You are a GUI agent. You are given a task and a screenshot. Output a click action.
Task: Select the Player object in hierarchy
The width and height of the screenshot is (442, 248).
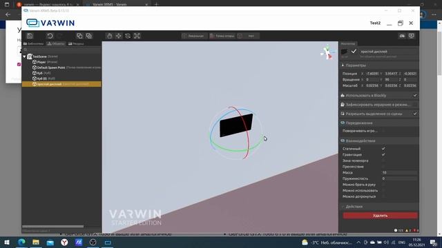(x=61, y=62)
